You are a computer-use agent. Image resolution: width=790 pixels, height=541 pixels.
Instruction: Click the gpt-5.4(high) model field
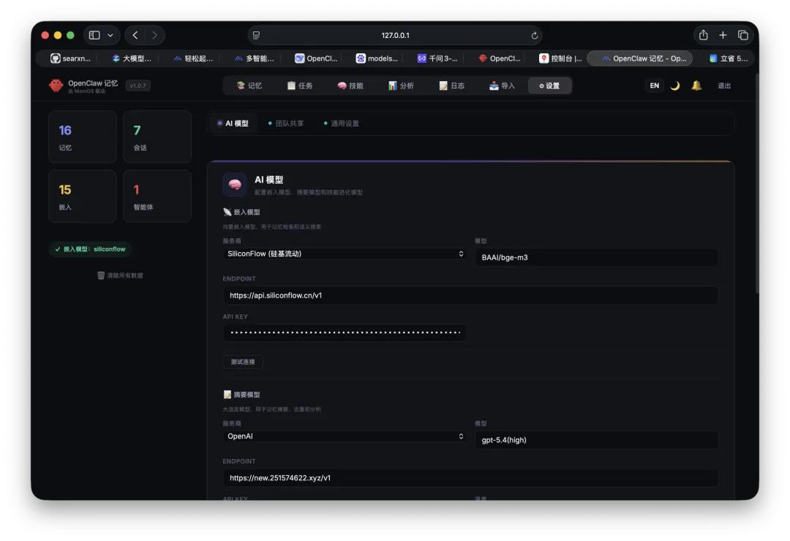point(597,440)
